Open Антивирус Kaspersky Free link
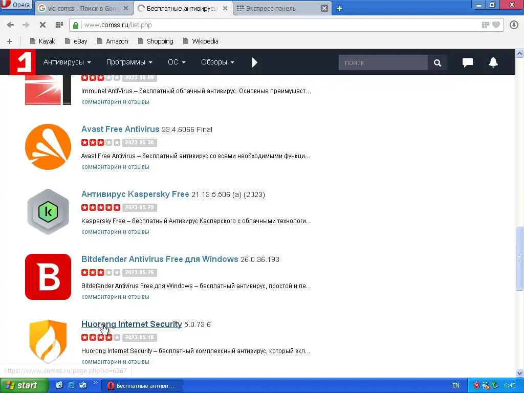This screenshot has width=524, height=393. pyautogui.click(x=135, y=194)
